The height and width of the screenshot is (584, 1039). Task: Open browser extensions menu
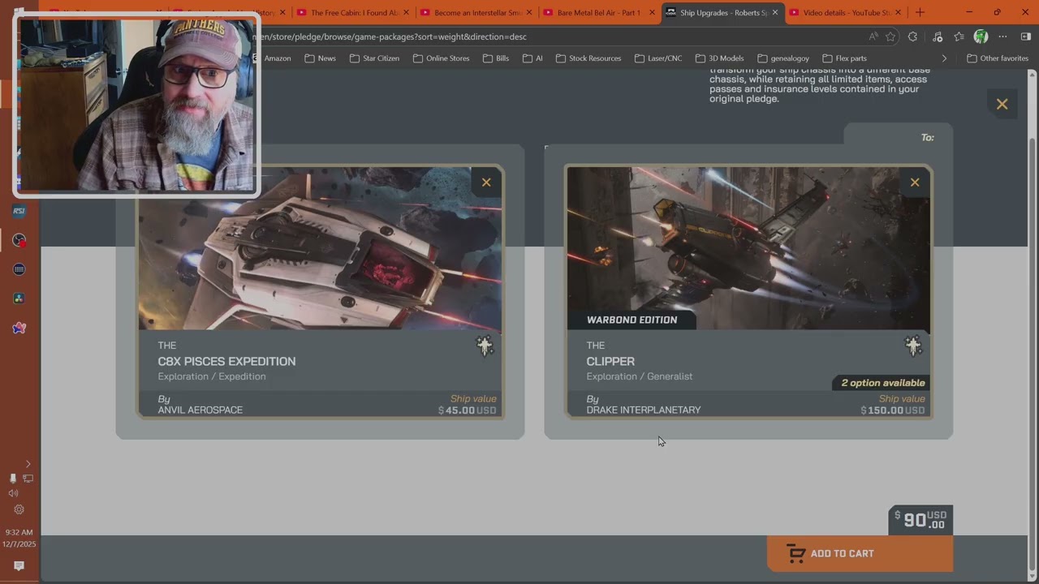(x=912, y=36)
